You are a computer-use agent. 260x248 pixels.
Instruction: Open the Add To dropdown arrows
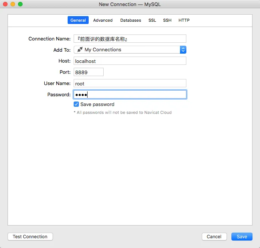point(183,49)
